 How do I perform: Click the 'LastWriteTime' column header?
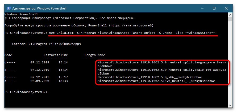pos(56,55)
